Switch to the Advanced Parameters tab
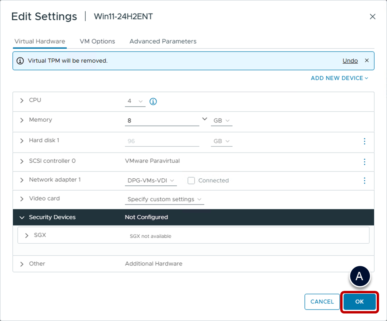 pyautogui.click(x=163, y=41)
